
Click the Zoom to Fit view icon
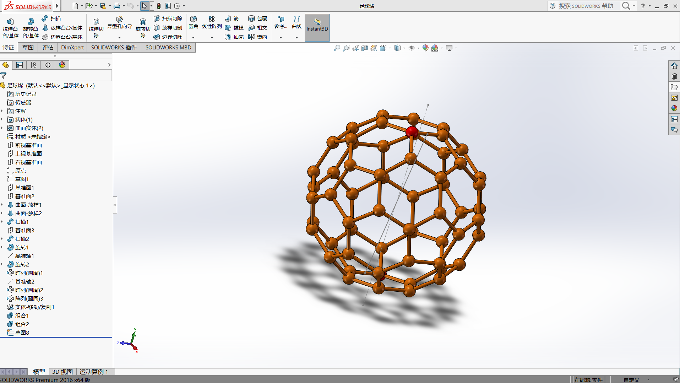point(337,48)
